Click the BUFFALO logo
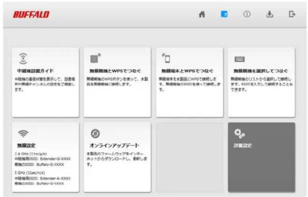 pyautogui.click(x=31, y=14)
